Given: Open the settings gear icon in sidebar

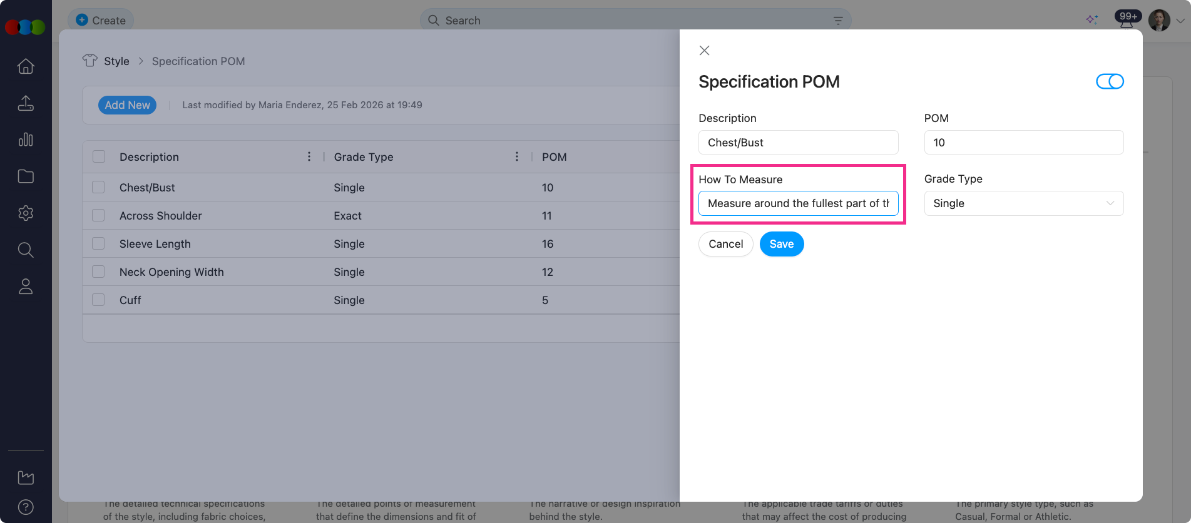Looking at the screenshot, I should pos(26,213).
